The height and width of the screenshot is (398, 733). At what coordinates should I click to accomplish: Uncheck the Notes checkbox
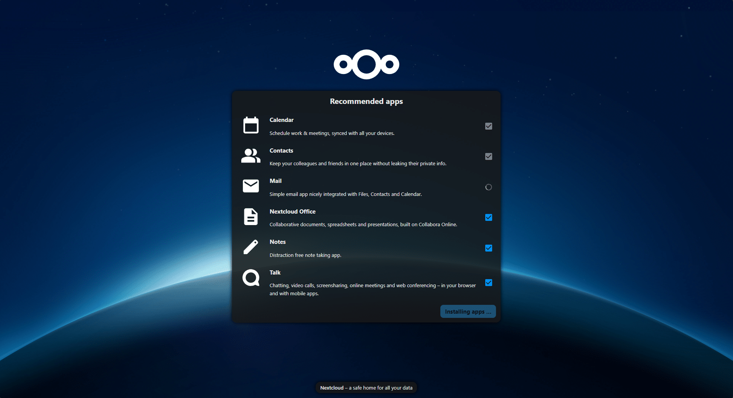coord(488,248)
